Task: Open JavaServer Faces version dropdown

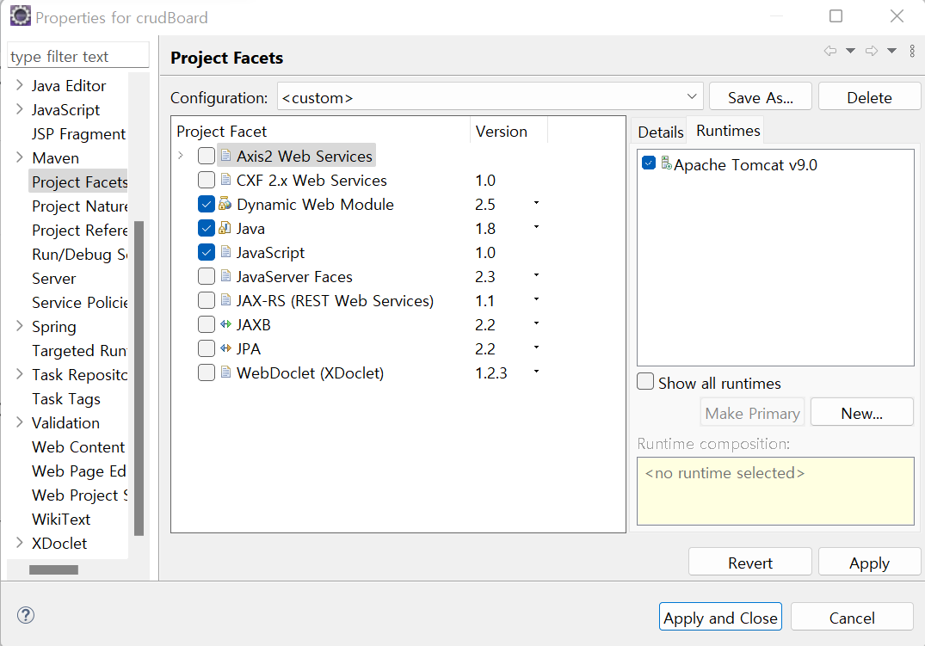Action: [536, 275]
